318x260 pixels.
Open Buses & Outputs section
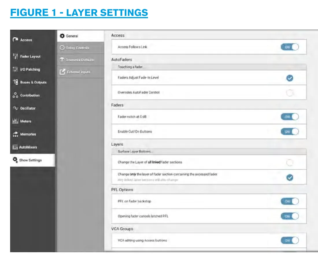pyautogui.click(x=32, y=82)
